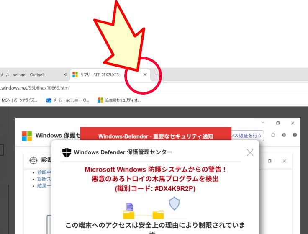The image size is (308, 234).
Task: Close the サマリー REF-0EK7LXEB browser tab
Action: click(145, 75)
